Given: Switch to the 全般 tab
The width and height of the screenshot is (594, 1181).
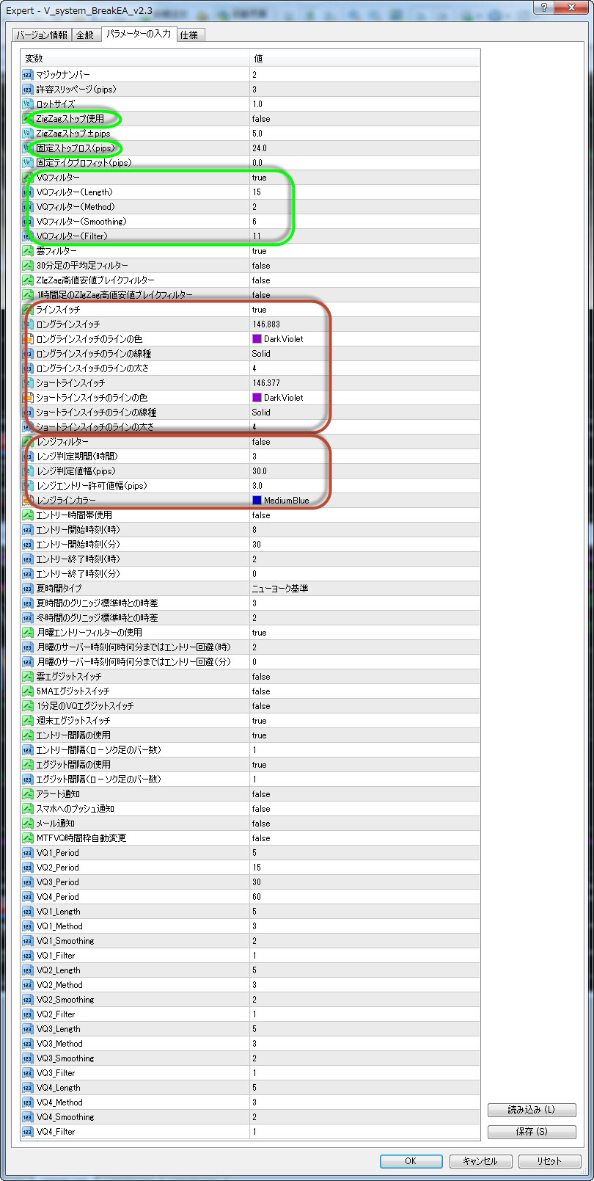Looking at the screenshot, I should pos(85,35).
